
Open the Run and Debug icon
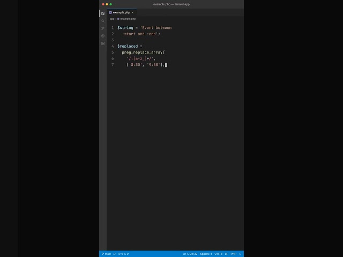click(x=103, y=36)
